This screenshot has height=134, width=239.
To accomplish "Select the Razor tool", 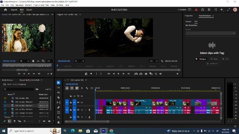I will click(x=58, y=98).
